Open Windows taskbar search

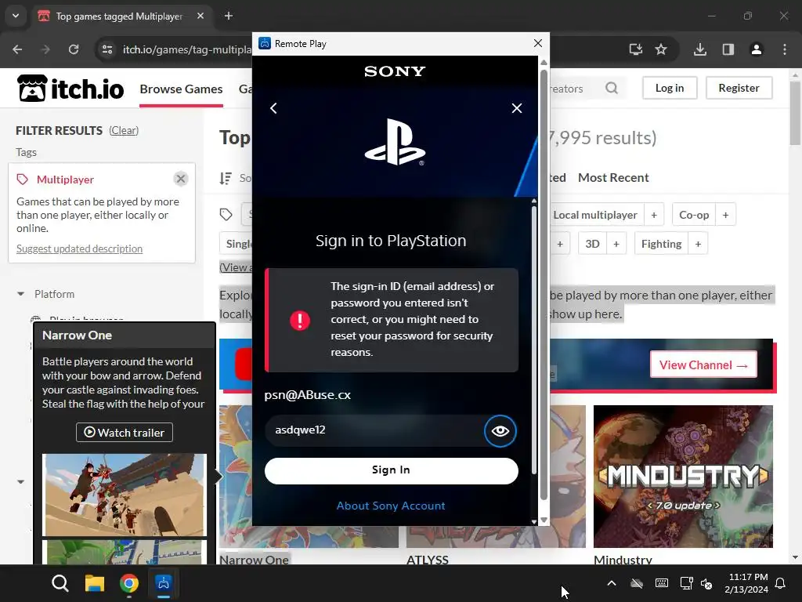(x=60, y=583)
